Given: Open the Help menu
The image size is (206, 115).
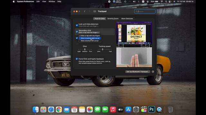Looking at the screenshot, I should 59,2.
